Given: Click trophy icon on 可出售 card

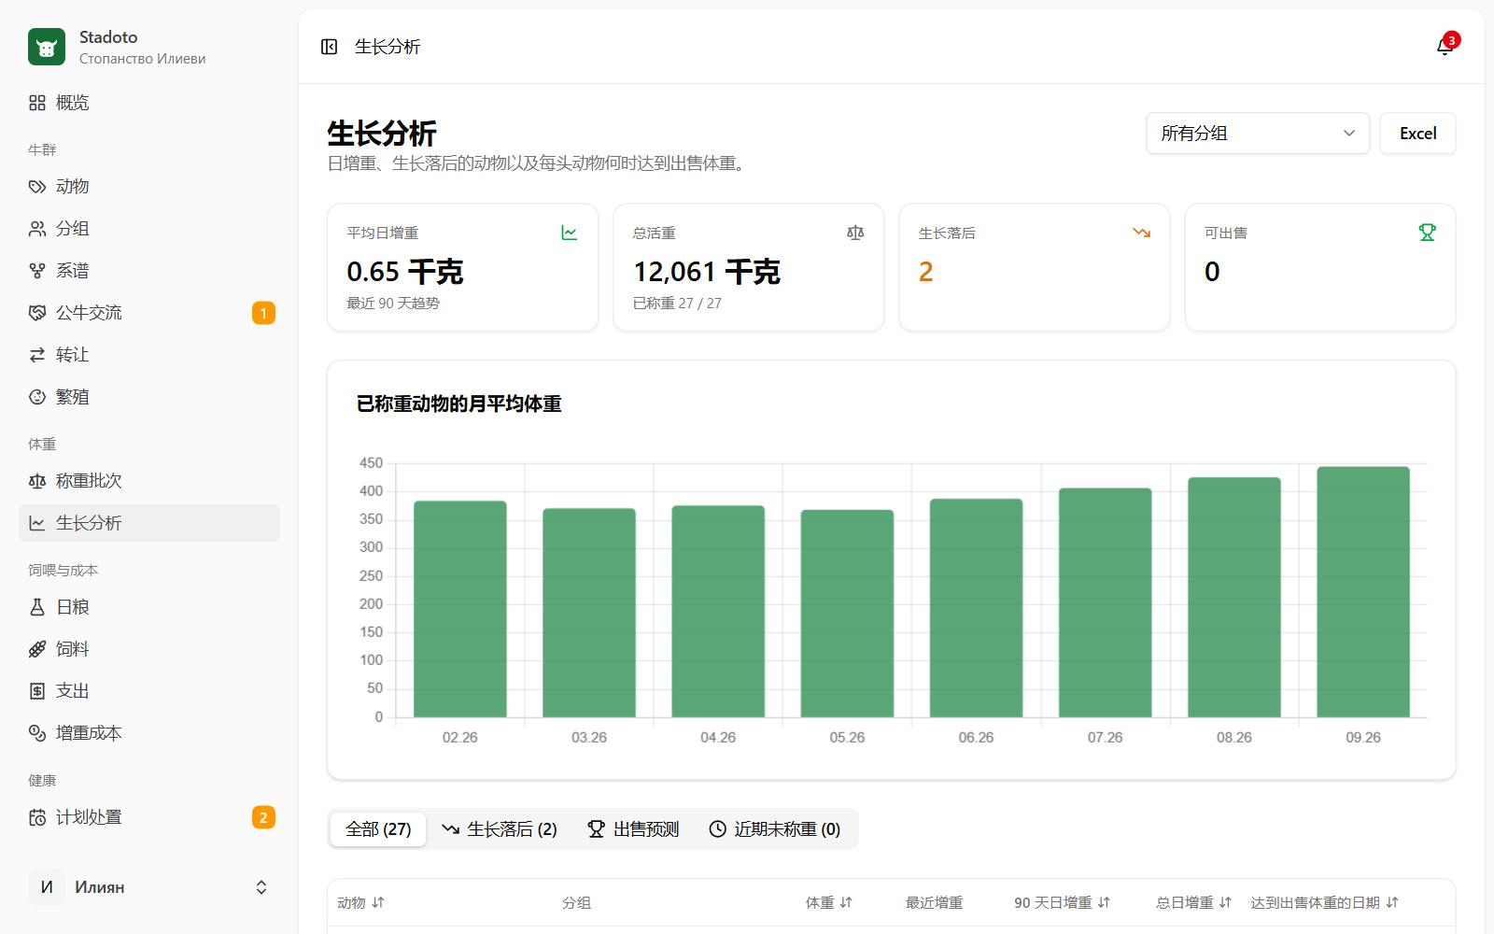Looking at the screenshot, I should 1427,233.
